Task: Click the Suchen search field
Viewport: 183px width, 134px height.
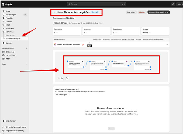Action: point(96,4)
